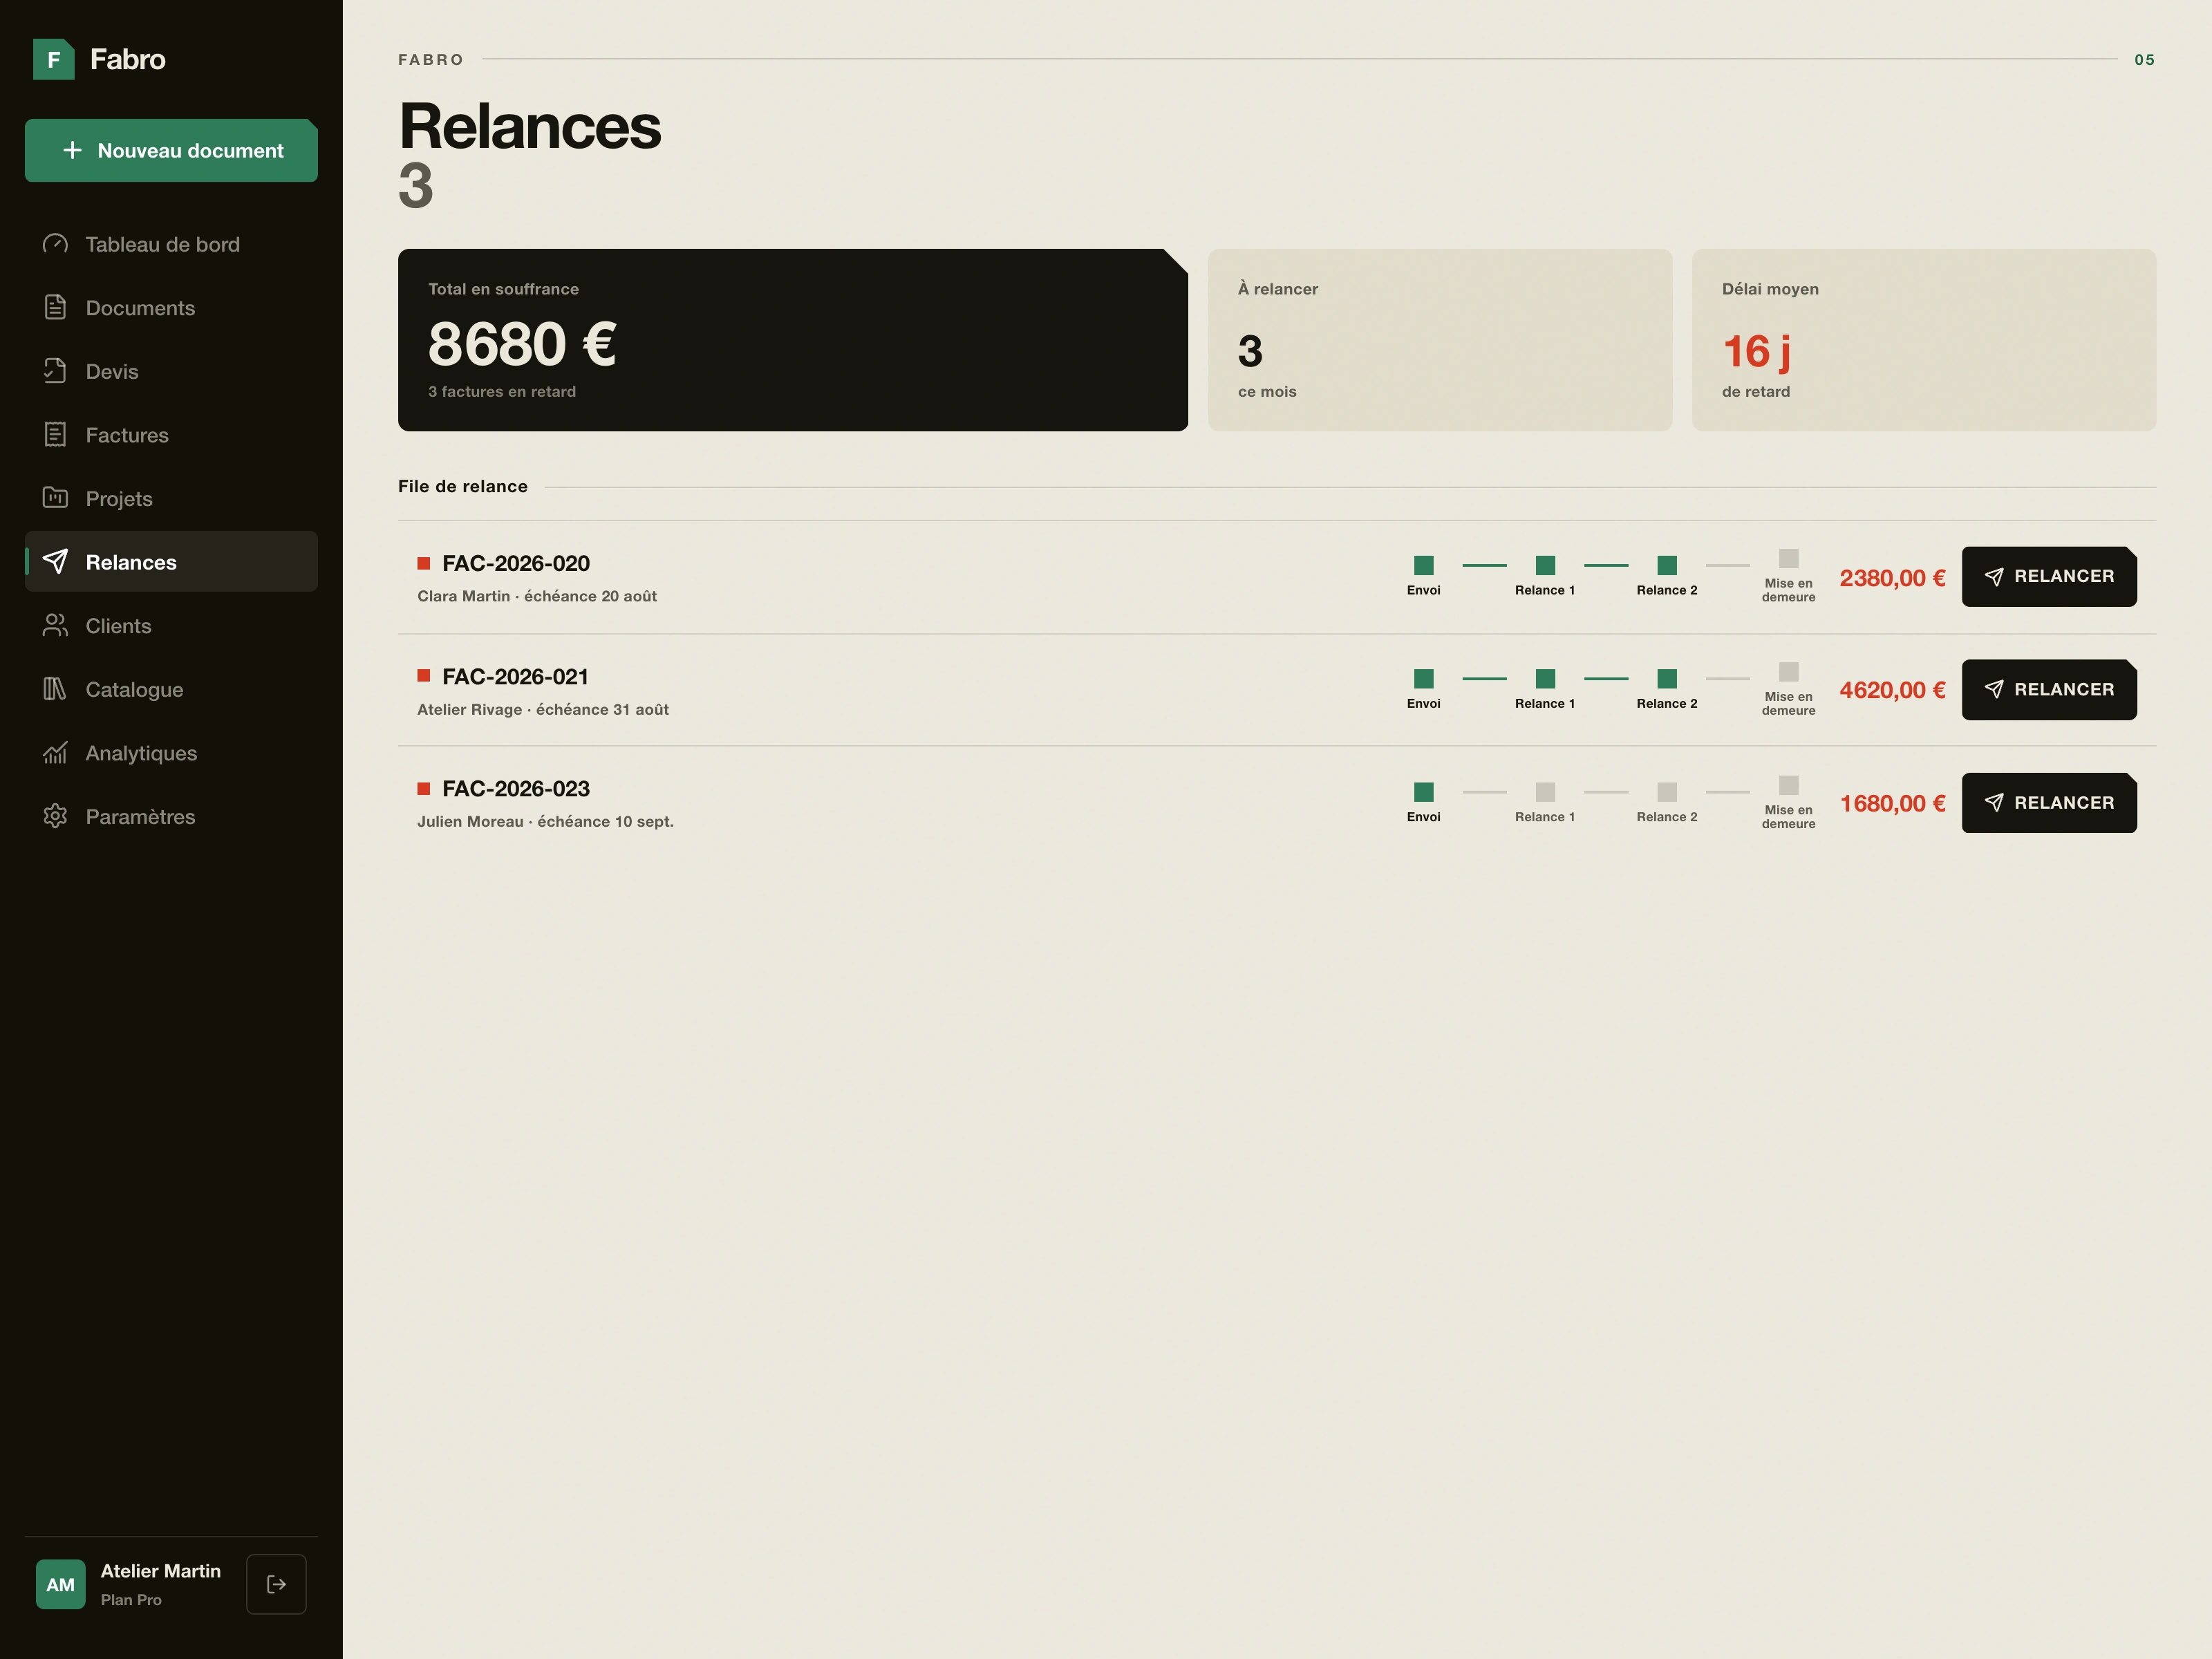Click the amount 4620,00 €
This screenshot has height=1659, width=2212.
(x=1892, y=690)
